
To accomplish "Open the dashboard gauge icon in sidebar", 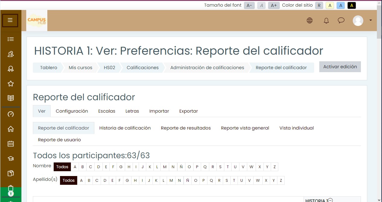I will click(11, 114).
